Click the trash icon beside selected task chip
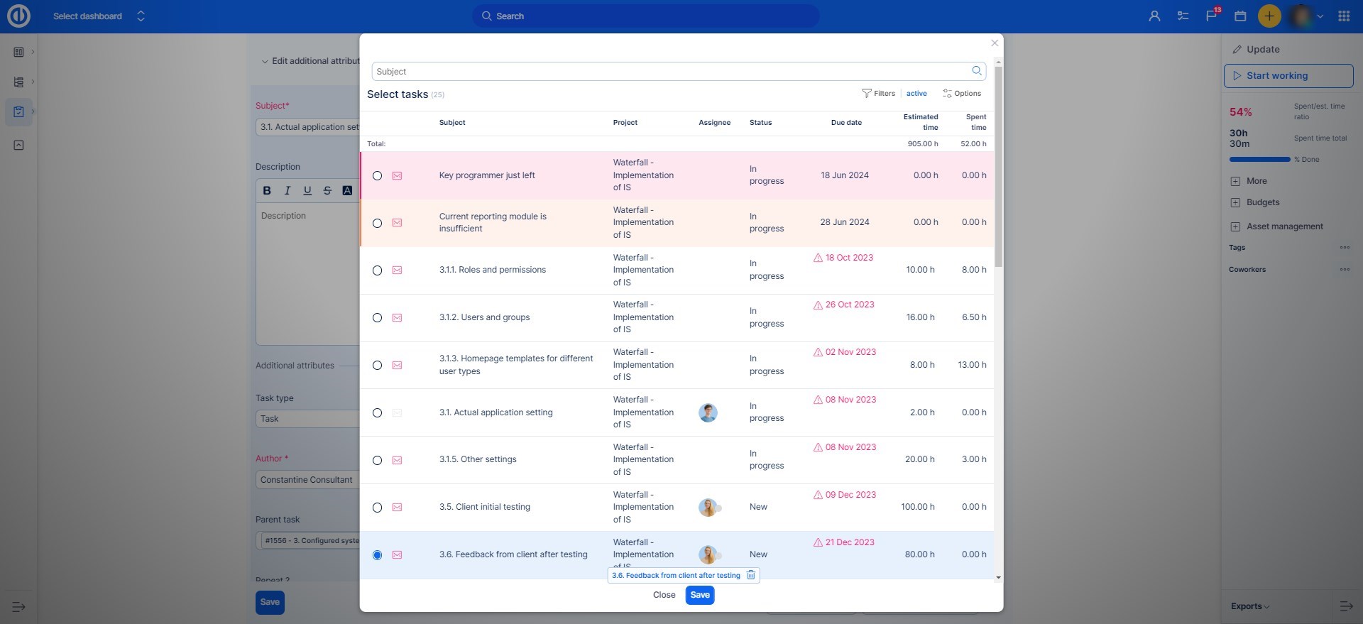The width and height of the screenshot is (1363, 624). pyautogui.click(x=750, y=575)
